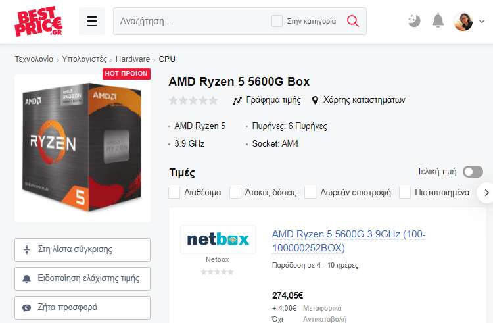Screen dimensions: 493x323
Task: Click the price graph icon
Action: [x=237, y=101]
